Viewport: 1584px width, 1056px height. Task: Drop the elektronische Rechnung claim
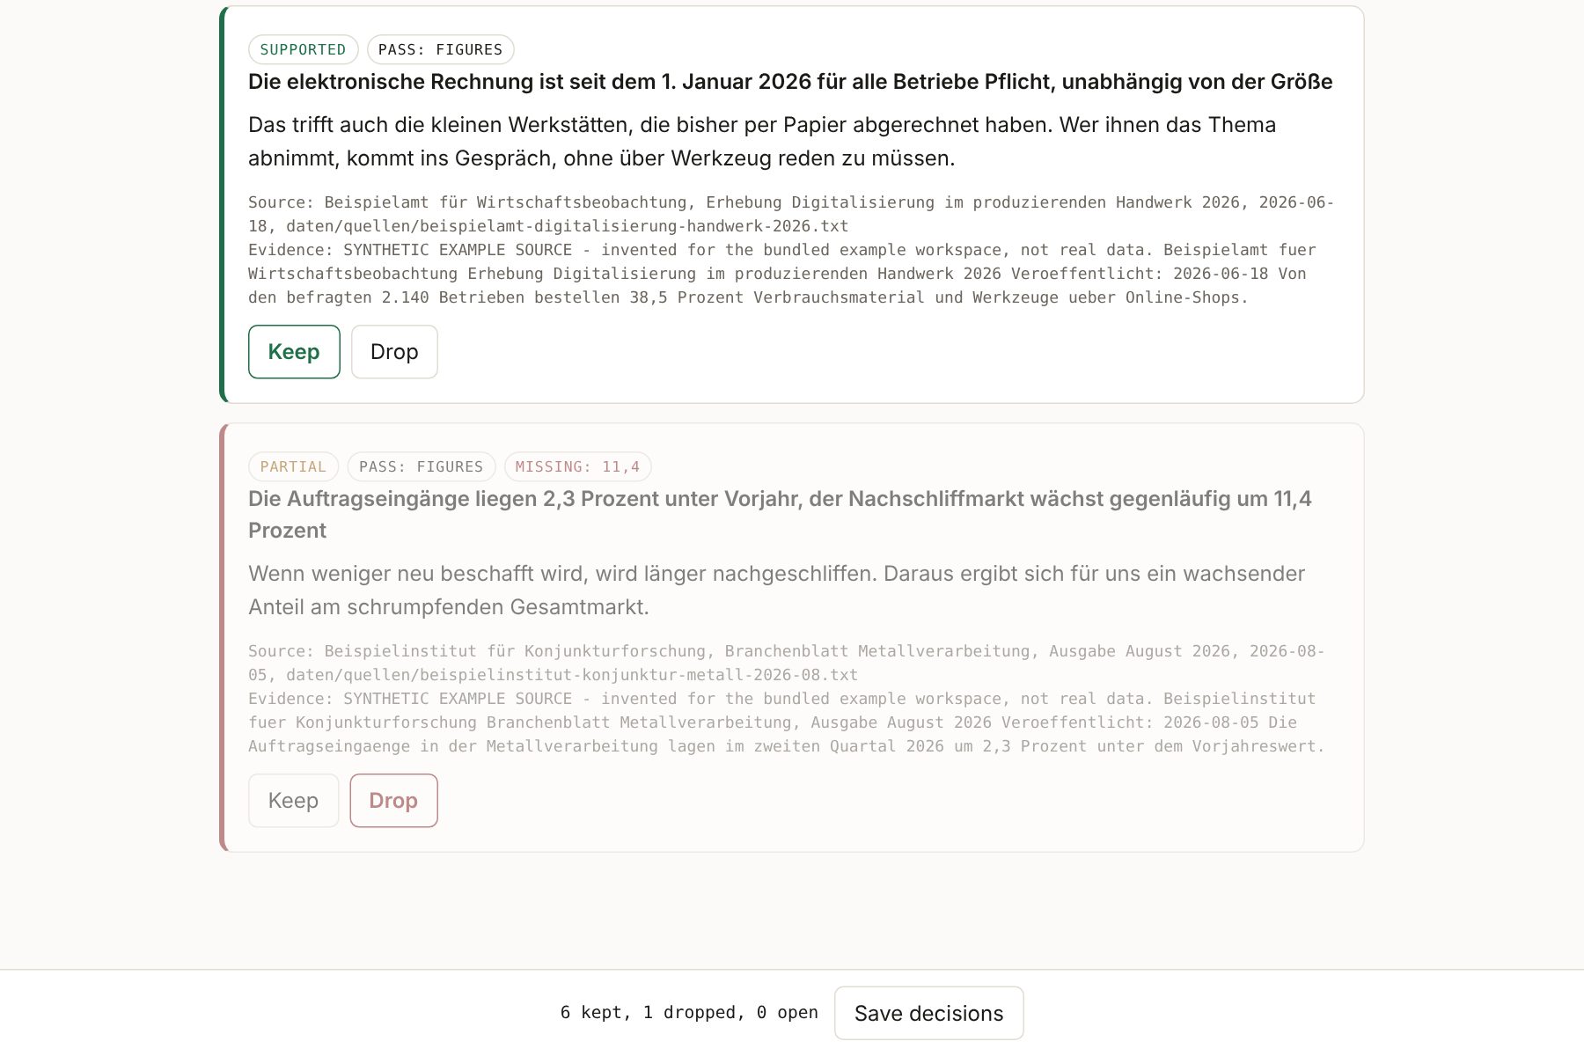pos(394,352)
